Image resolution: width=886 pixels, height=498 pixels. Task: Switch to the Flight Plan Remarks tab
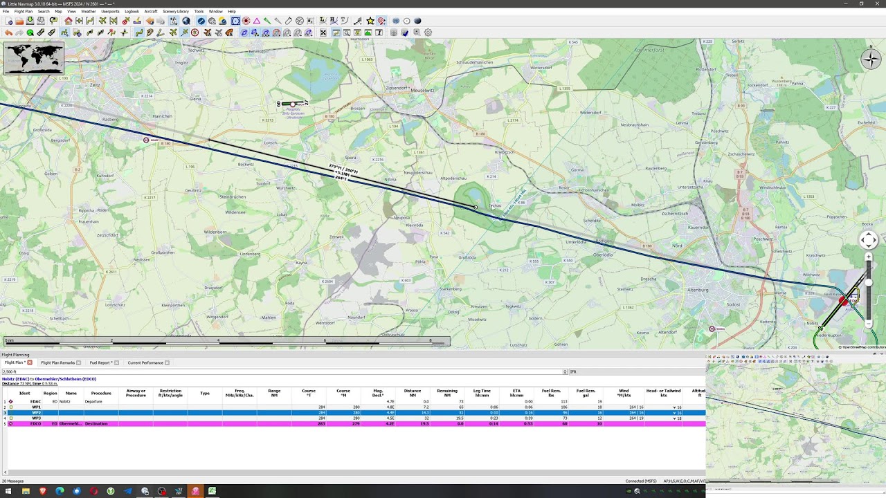(x=57, y=362)
